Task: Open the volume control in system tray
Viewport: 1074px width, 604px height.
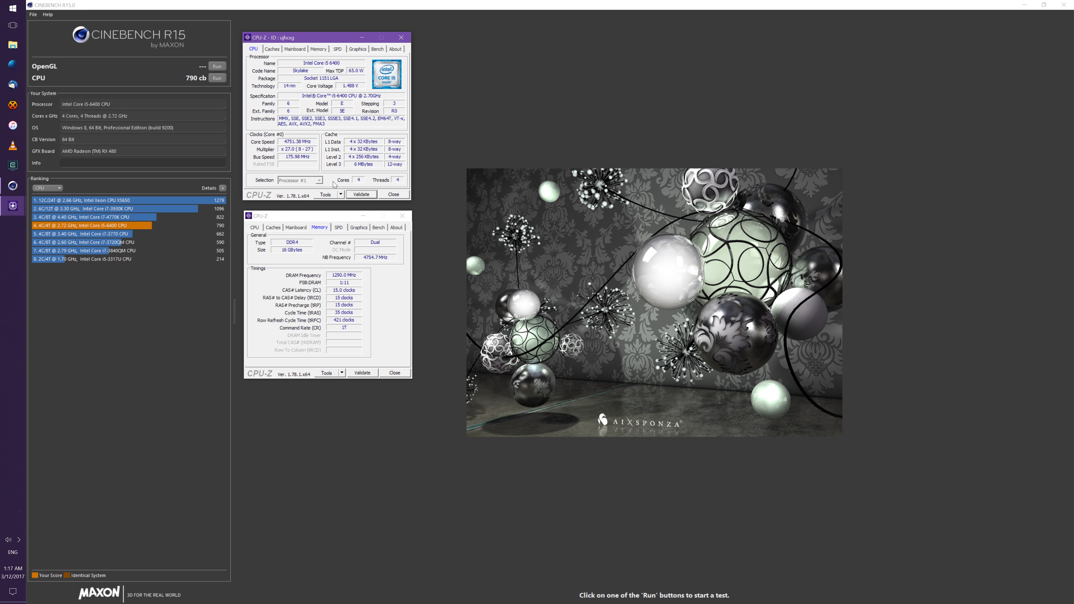Action: click(8, 540)
